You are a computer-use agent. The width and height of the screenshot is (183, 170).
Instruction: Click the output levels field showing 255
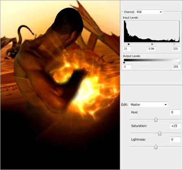point(176,67)
